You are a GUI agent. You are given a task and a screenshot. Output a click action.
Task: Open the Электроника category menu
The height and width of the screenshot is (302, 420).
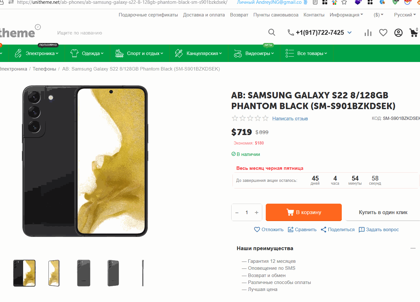click(37, 53)
